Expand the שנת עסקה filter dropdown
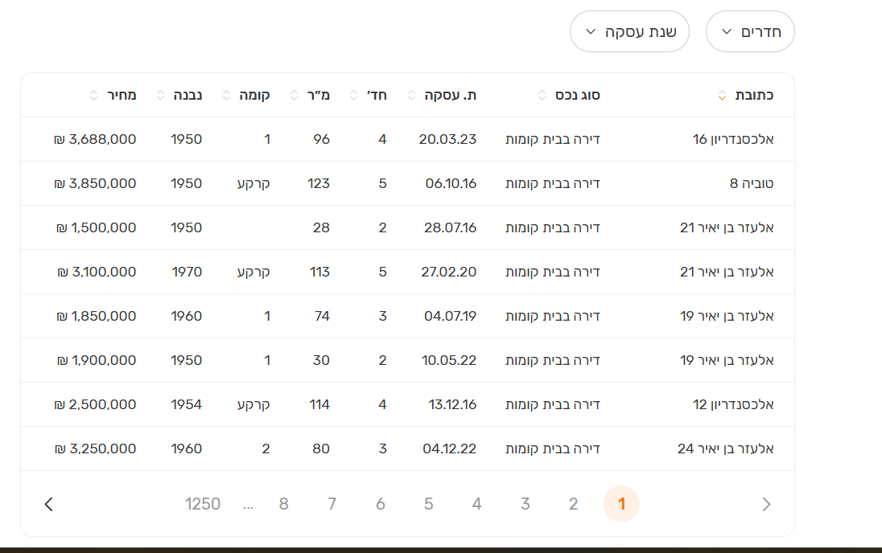This screenshot has height=553, width=882. [x=629, y=32]
